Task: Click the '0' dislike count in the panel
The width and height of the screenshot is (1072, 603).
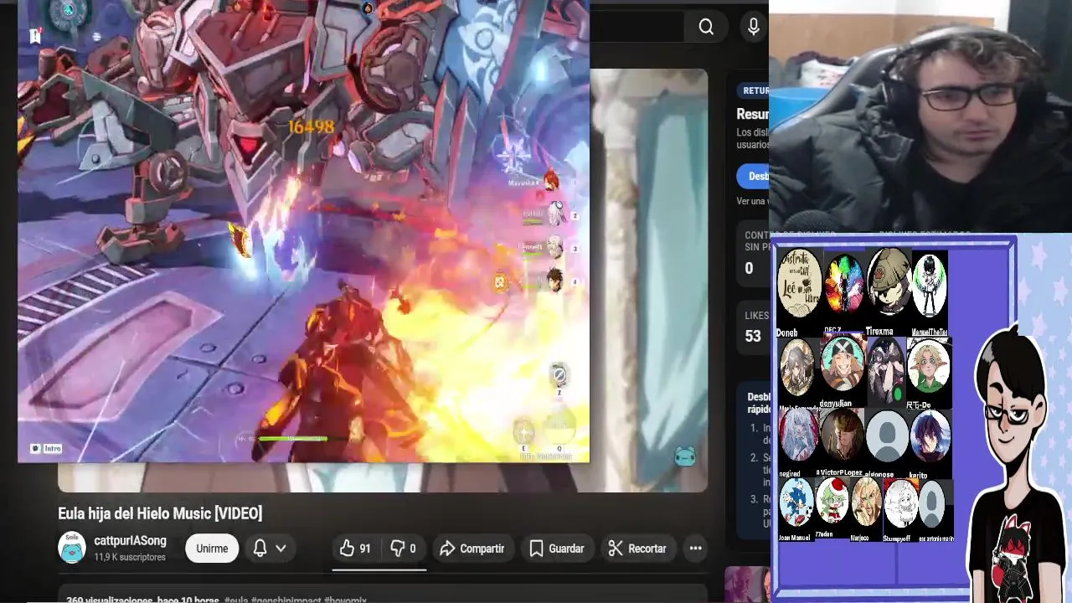Action: [749, 269]
